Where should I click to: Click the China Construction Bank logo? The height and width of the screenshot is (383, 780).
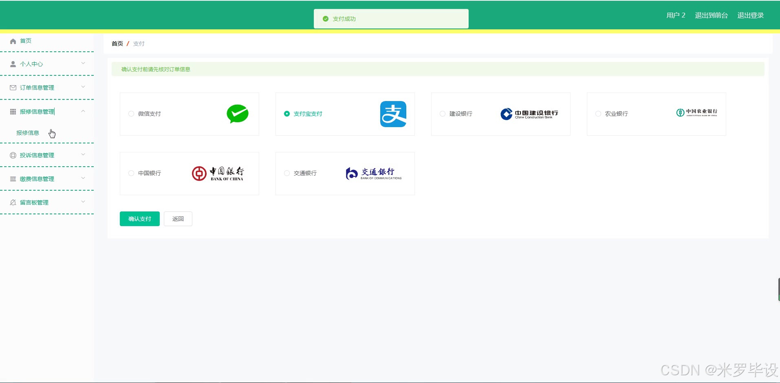(x=529, y=114)
